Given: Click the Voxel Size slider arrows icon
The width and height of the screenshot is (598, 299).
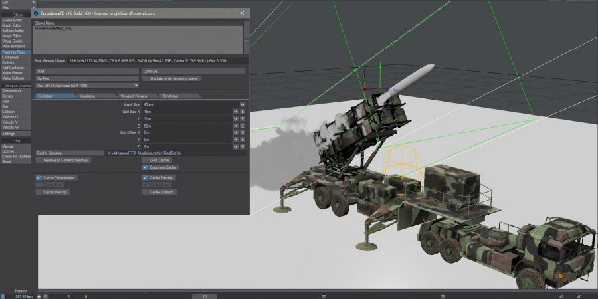Looking at the screenshot, I should [x=243, y=104].
